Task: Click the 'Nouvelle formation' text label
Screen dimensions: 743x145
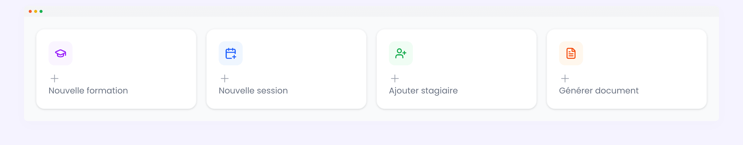Action: tap(88, 90)
